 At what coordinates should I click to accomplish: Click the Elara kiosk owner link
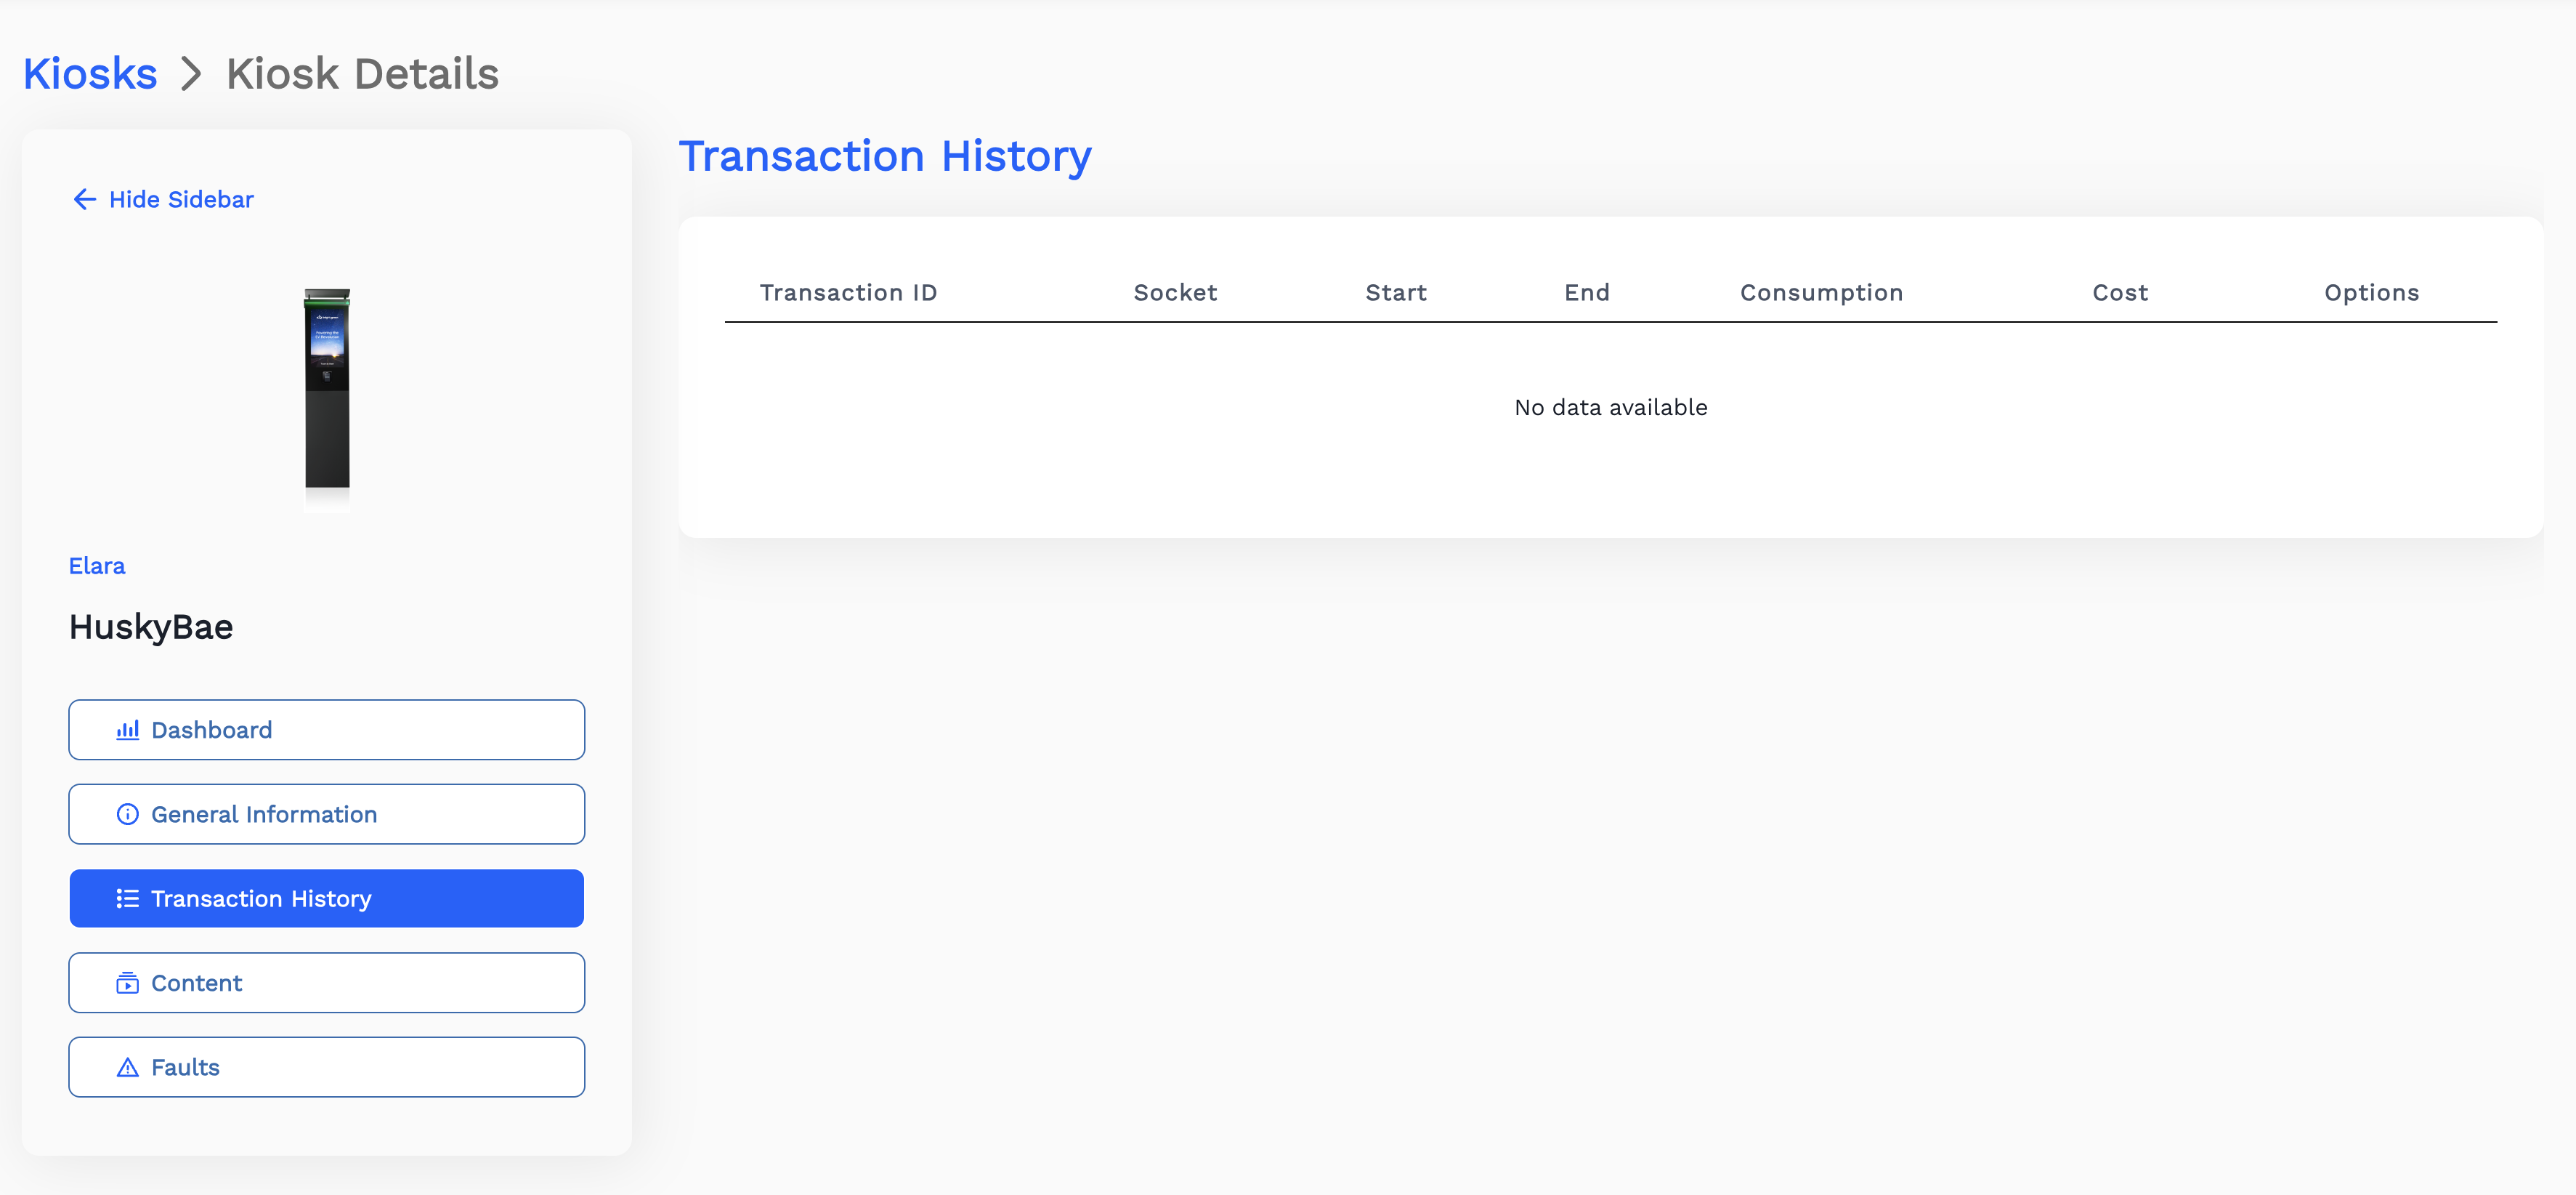coord(97,566)
